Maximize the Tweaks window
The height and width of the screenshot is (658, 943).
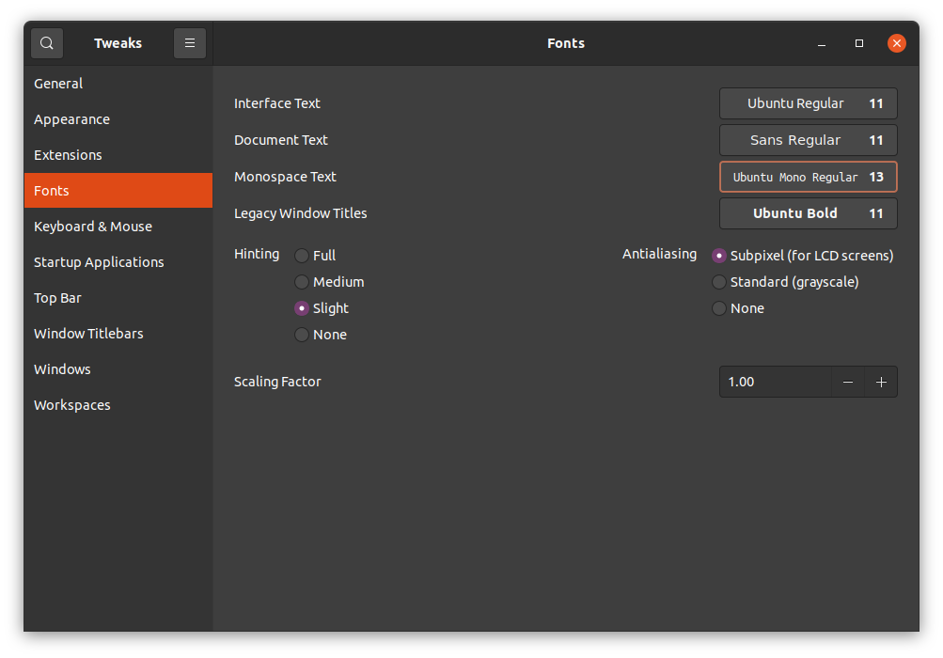tap(858, 43)
